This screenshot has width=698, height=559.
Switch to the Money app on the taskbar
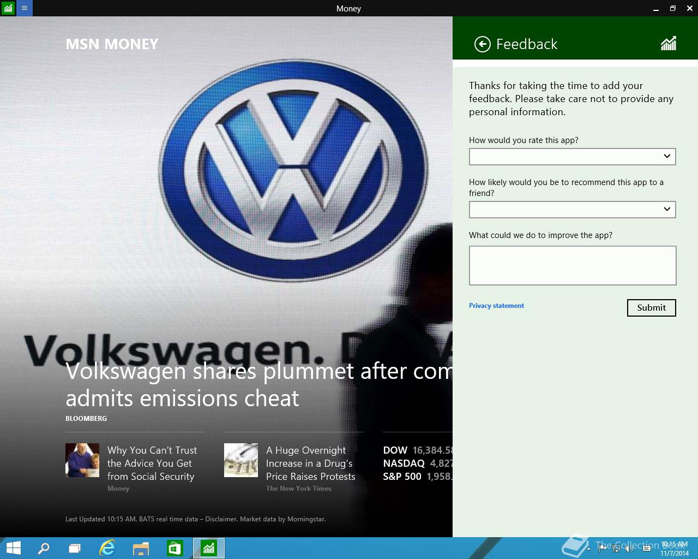(209, 548)
